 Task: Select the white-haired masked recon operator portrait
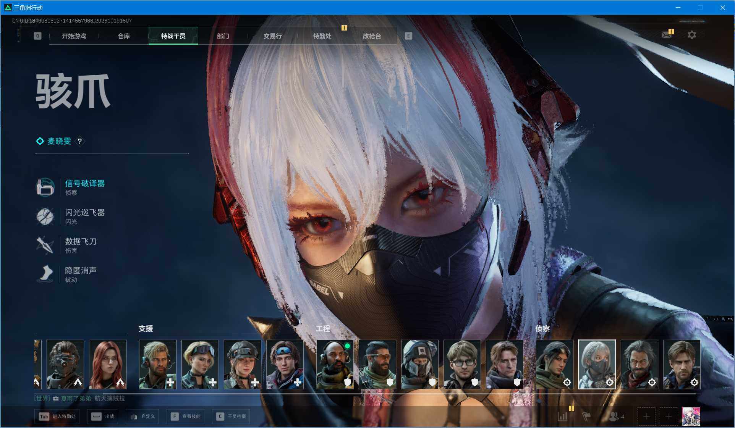tap(597, 364)
